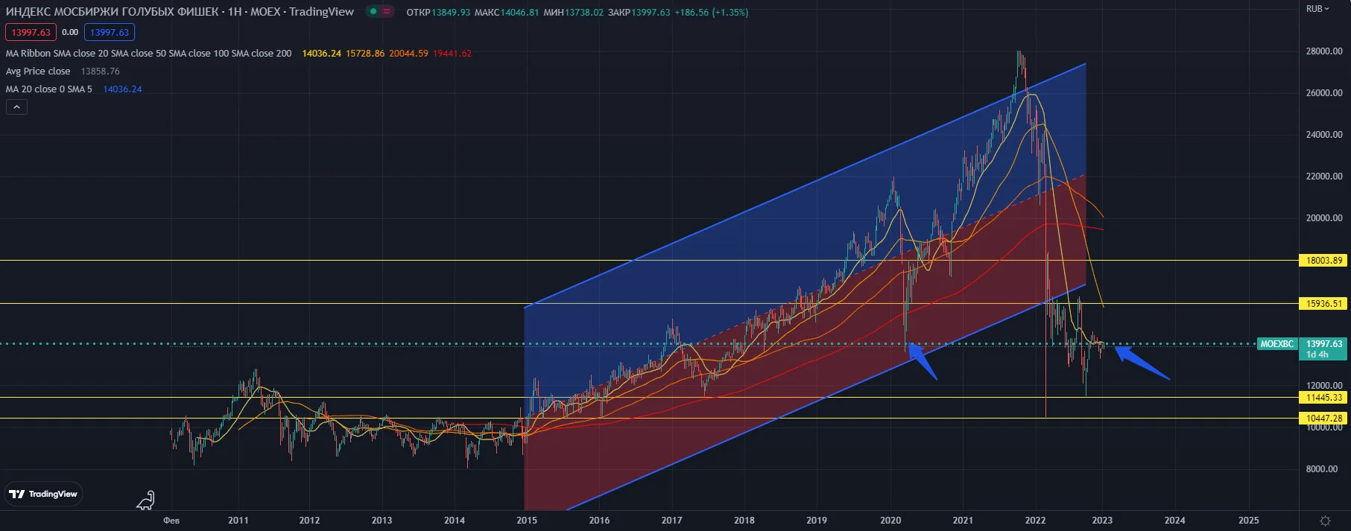The height and width of the screenshot is (531, 1351).
Task: Click the ЗАКР close value in the header
Action: coord(651,13)
